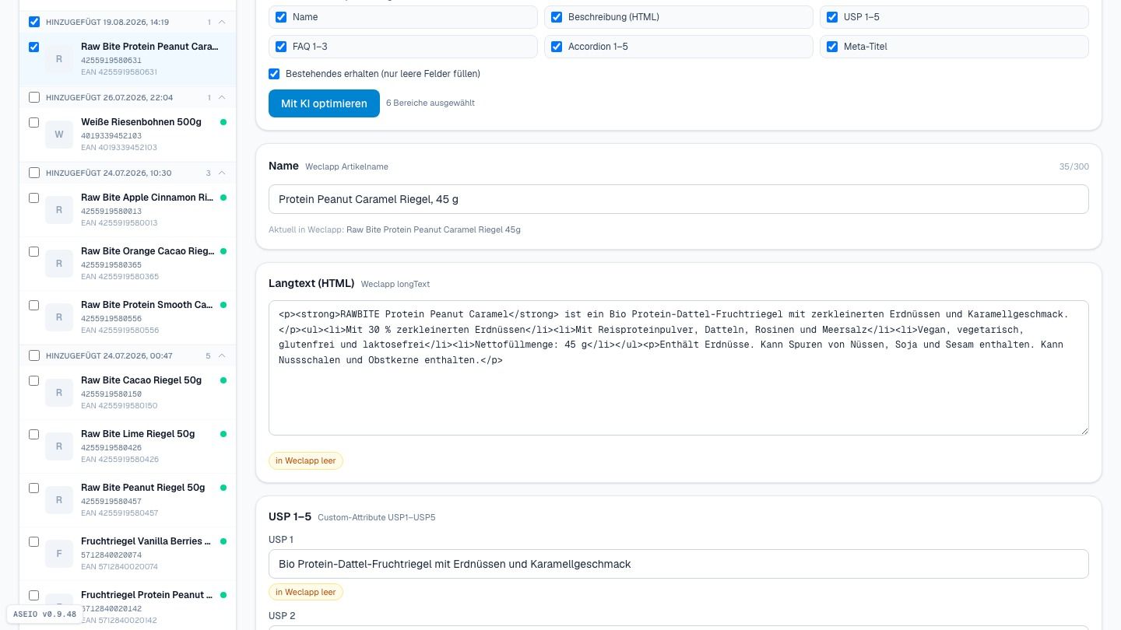The width and height of the screenshot is (1121, 630).
Task: Open Raw Bite Lime Riegel 50g item
Action: tap(128, 446)
